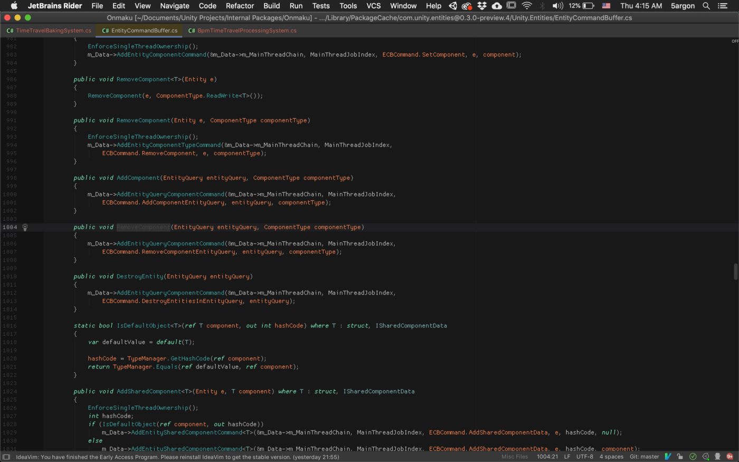
Task: Open the 4 spaces indentation settings
Action: pos(611,457)
